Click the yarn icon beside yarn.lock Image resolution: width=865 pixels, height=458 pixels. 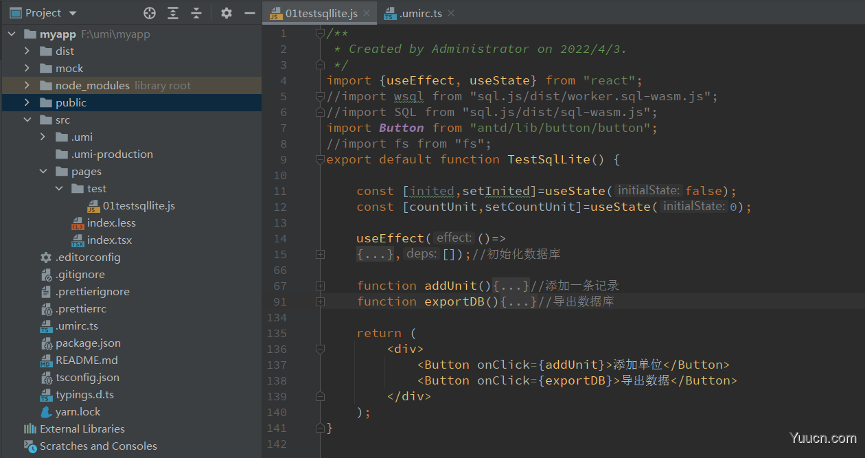[46, 412]
